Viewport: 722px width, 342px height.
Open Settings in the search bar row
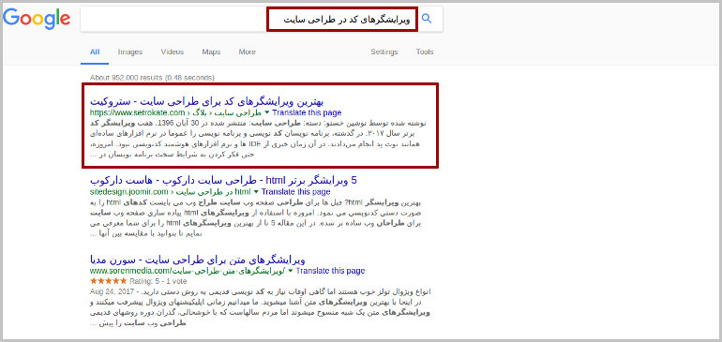pyautogui.click(x=384, y=52)
